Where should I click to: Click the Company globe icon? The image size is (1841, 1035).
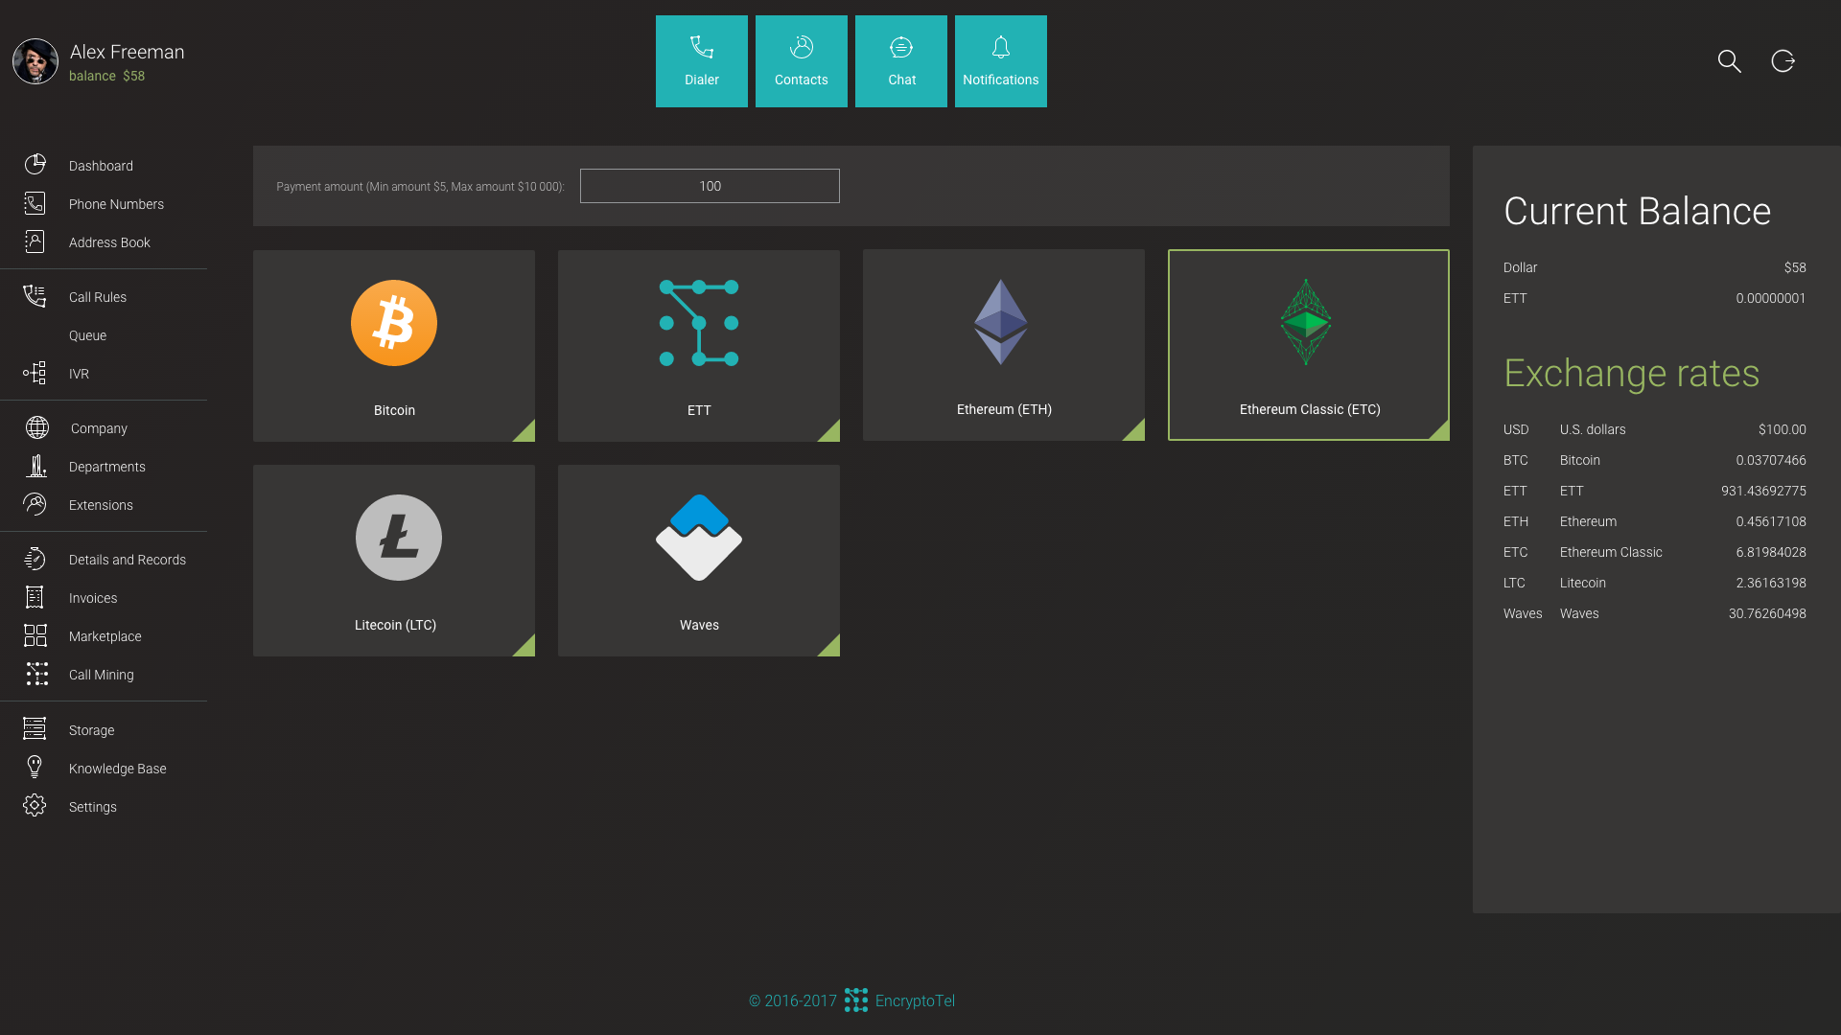[x=37, y=427]
